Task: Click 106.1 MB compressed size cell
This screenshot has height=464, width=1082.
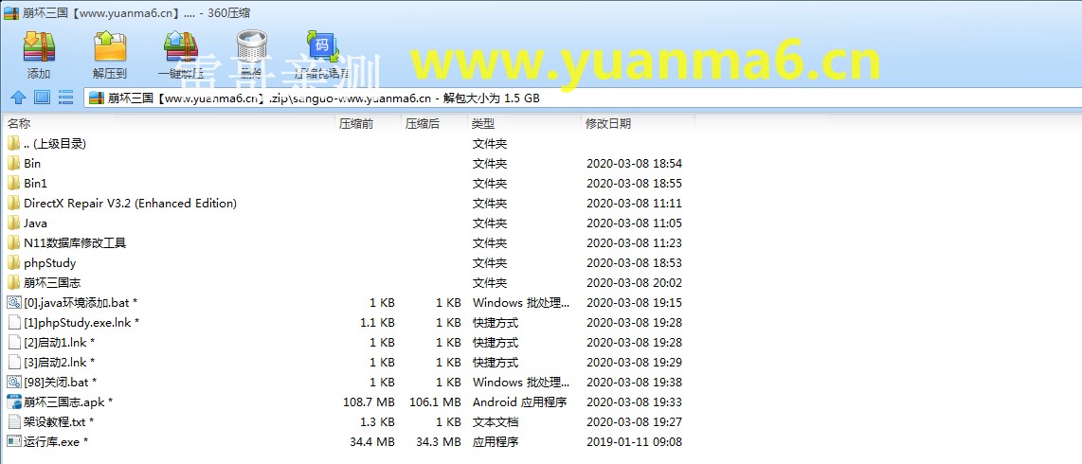Action: click(435, 402)
